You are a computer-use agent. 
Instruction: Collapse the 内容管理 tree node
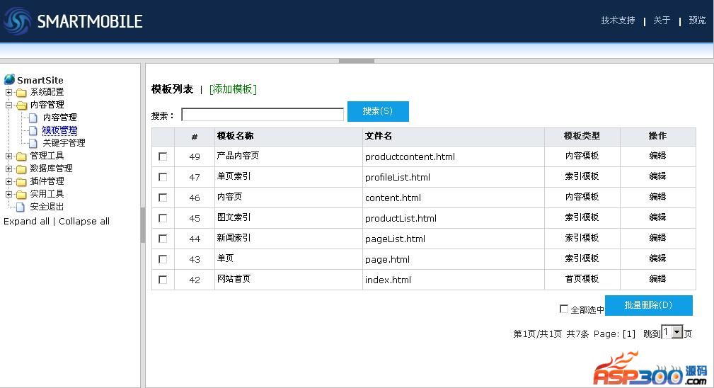tap(8, 105)
